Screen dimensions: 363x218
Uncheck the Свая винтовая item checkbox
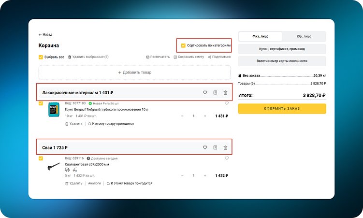(41, 158)
